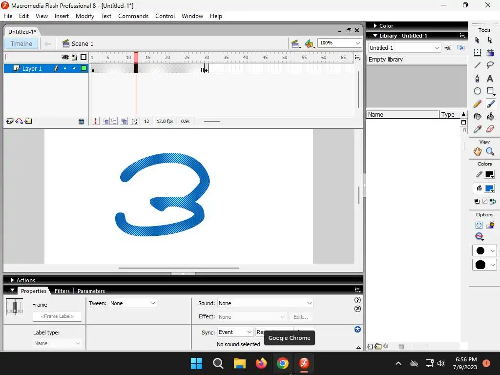Select the Rectangle tool
Viewport: 500px width, 375px height.
click(490, 91)
